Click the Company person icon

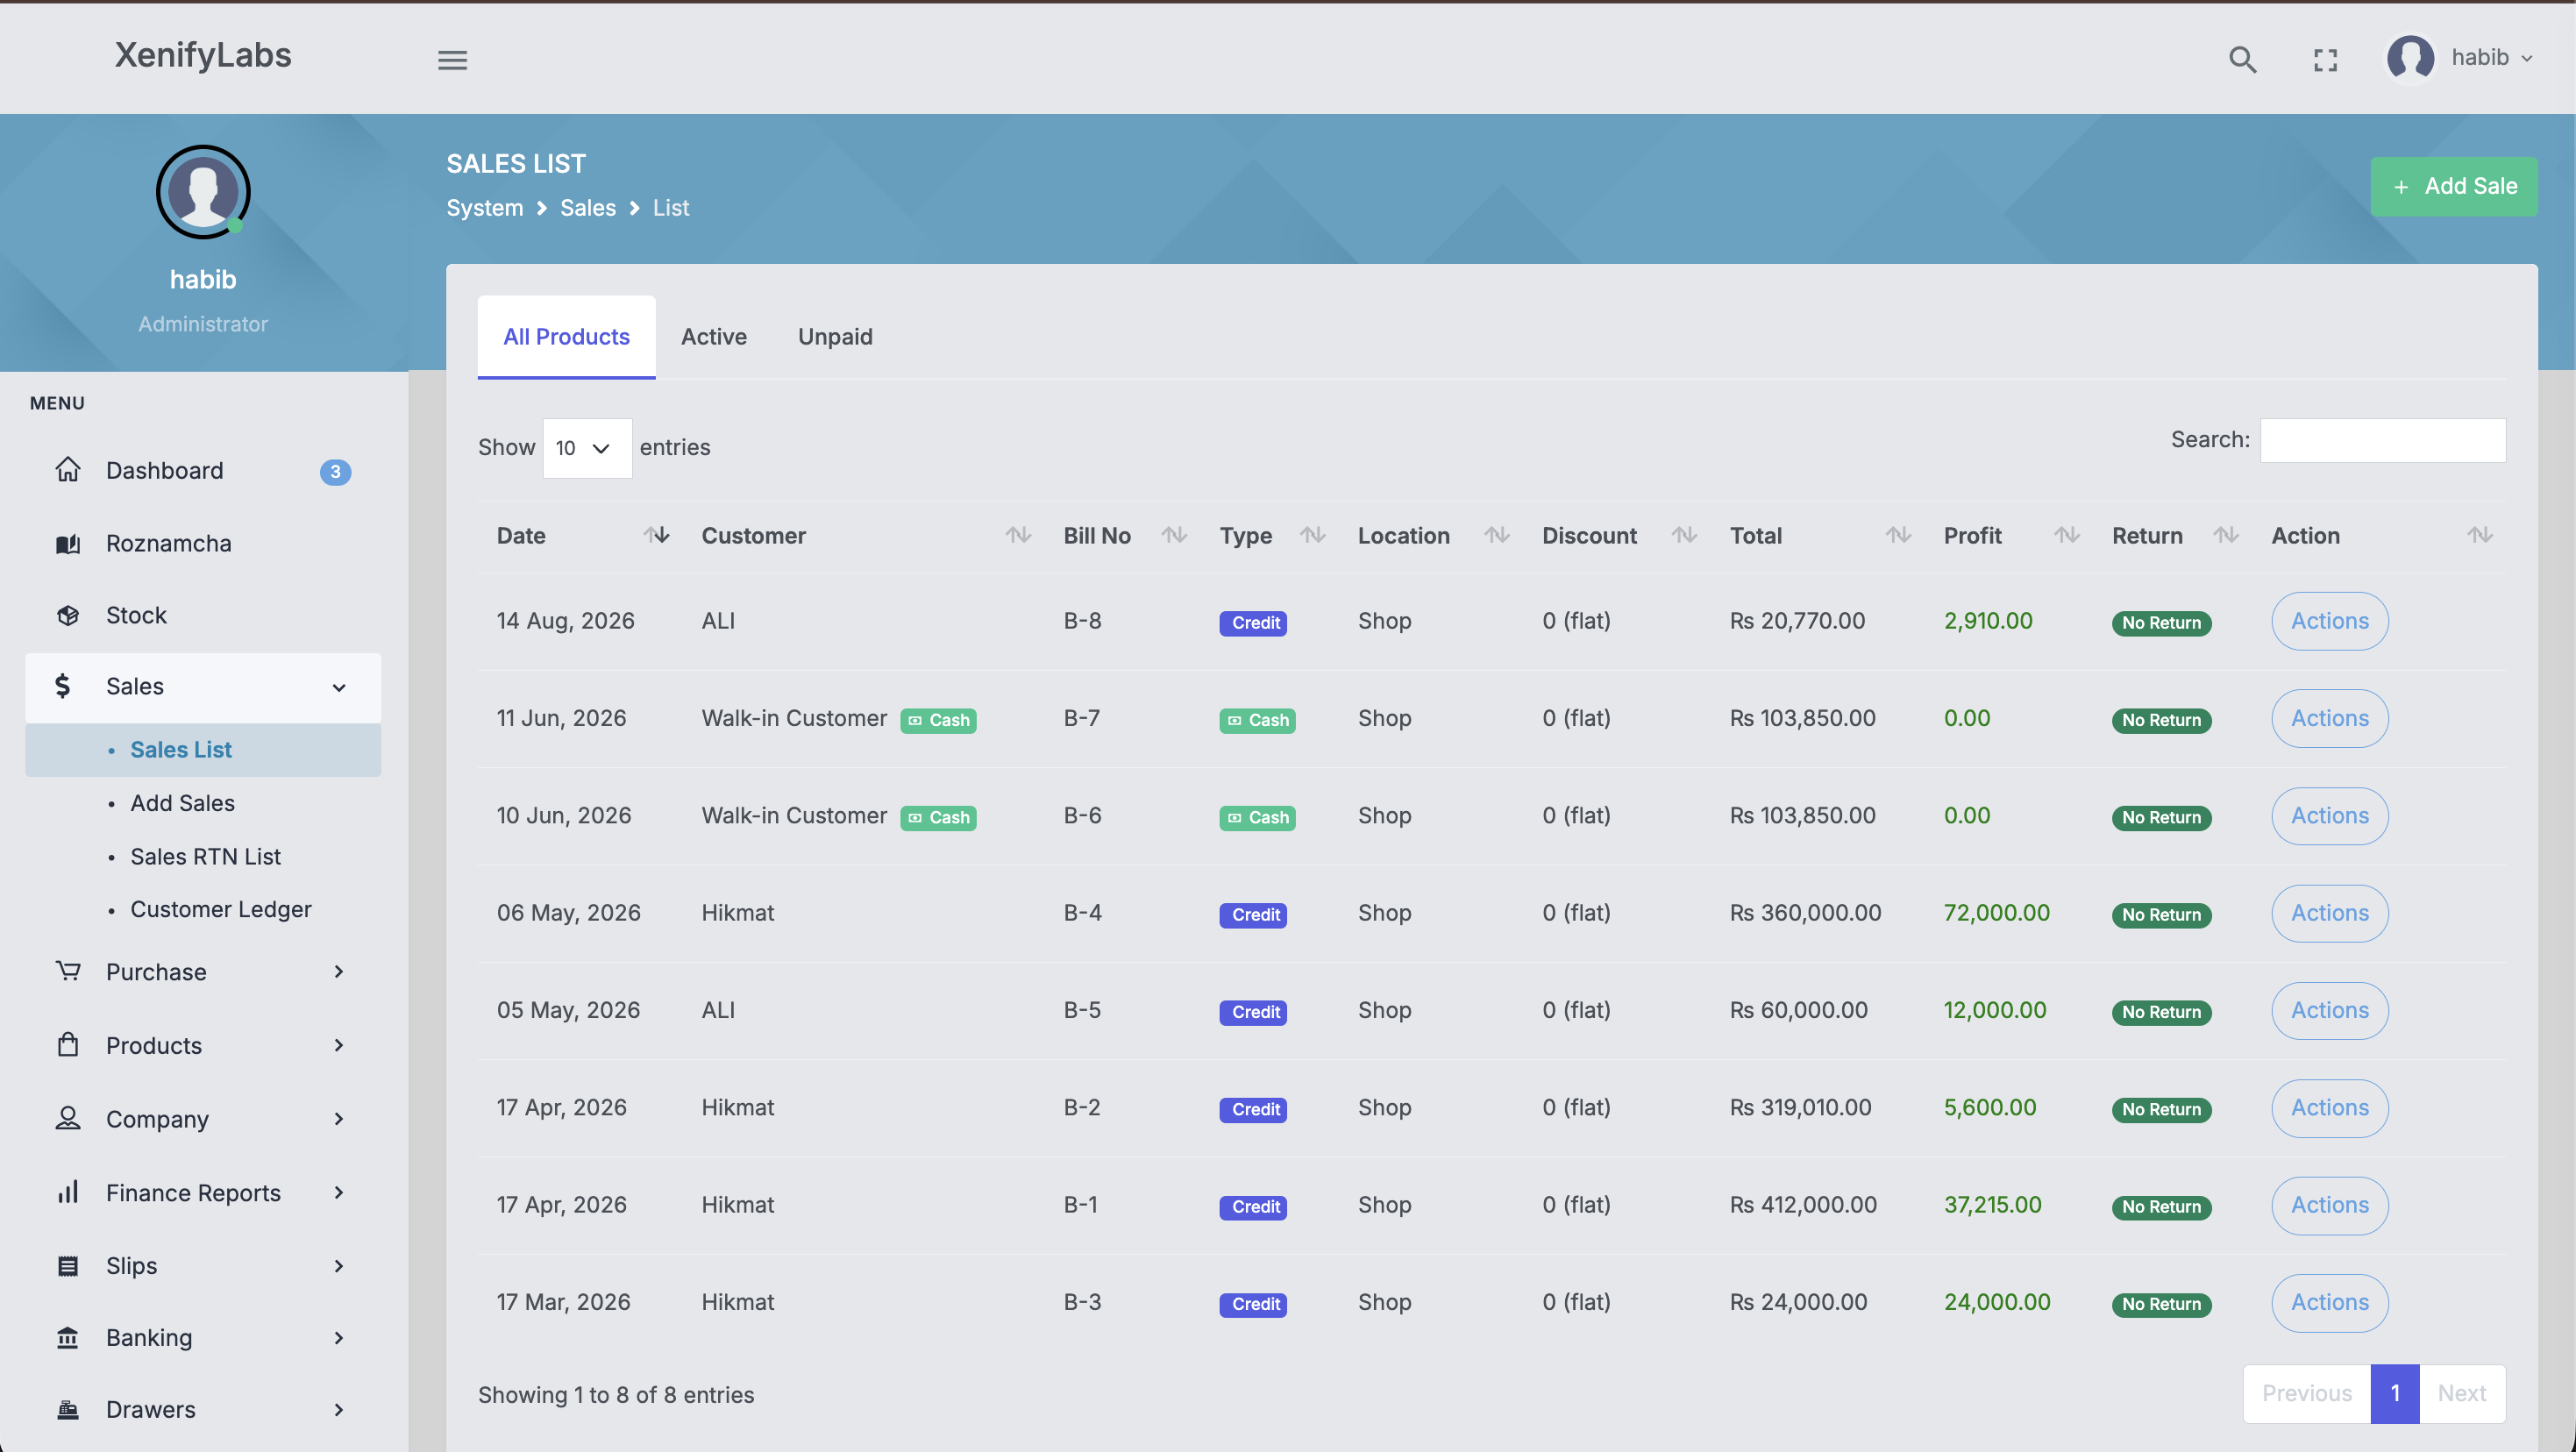(67, 1118)
